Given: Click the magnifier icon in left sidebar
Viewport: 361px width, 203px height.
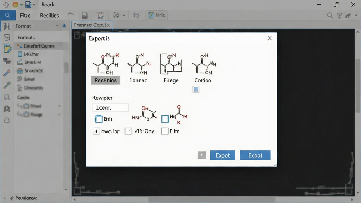Looking at the screenshot, I should point(7,97).
